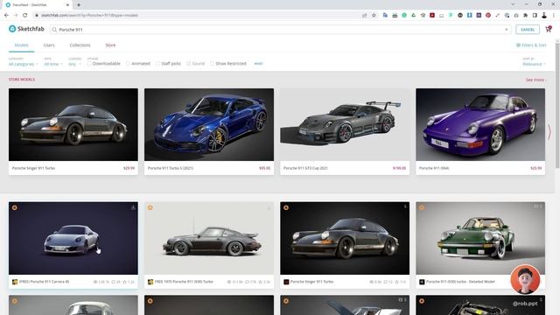Image resolution: width=560 pixels, height=315 pixels.
Task: Show next store models with carousel arrow
Action: [x=549, y=132]
